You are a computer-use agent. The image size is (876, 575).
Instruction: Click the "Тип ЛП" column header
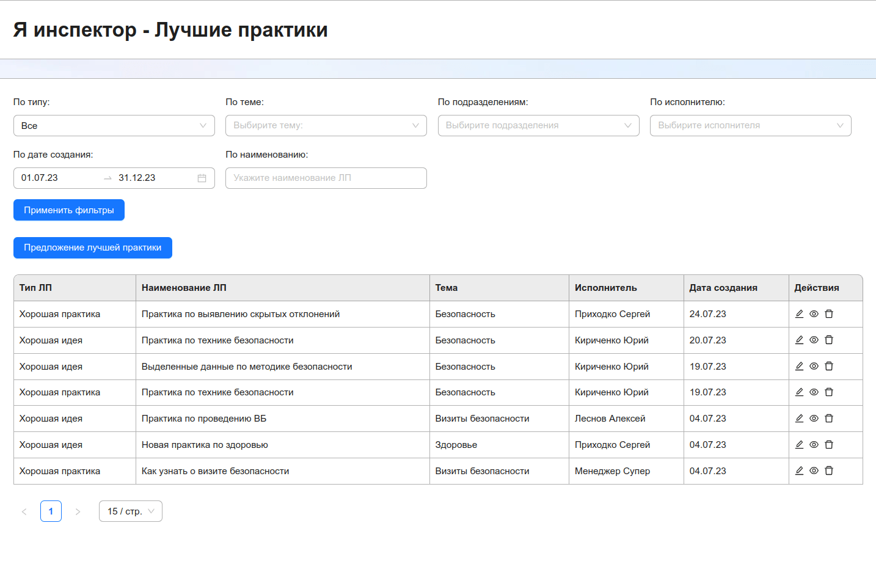click(75, 288)
